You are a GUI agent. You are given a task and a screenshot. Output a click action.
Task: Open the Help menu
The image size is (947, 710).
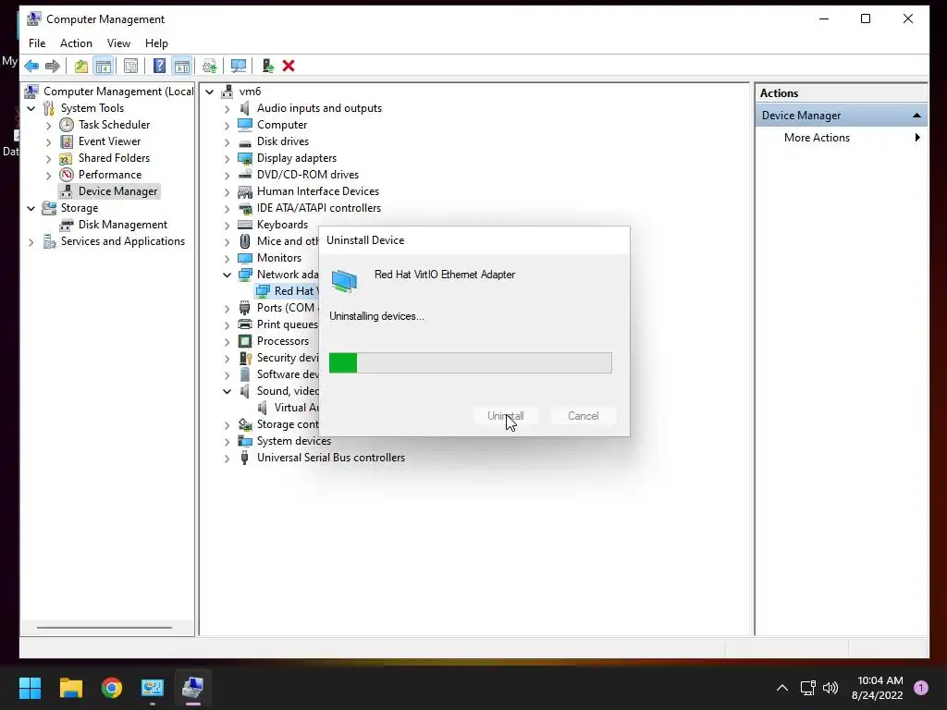(x=156, y=43)
